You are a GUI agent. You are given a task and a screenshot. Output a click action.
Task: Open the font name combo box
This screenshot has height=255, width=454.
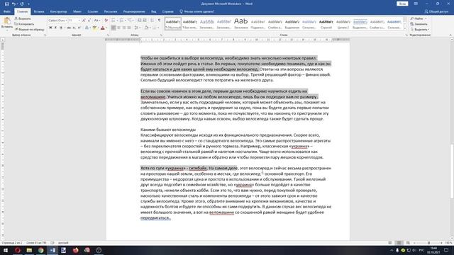57,21
